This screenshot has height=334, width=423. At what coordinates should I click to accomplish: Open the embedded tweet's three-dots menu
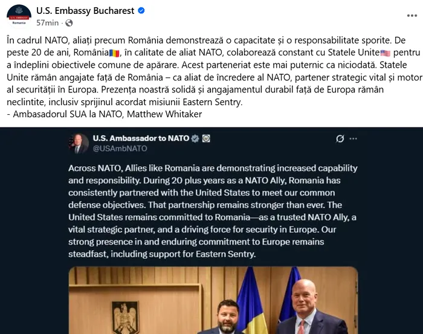coord(354,139)
